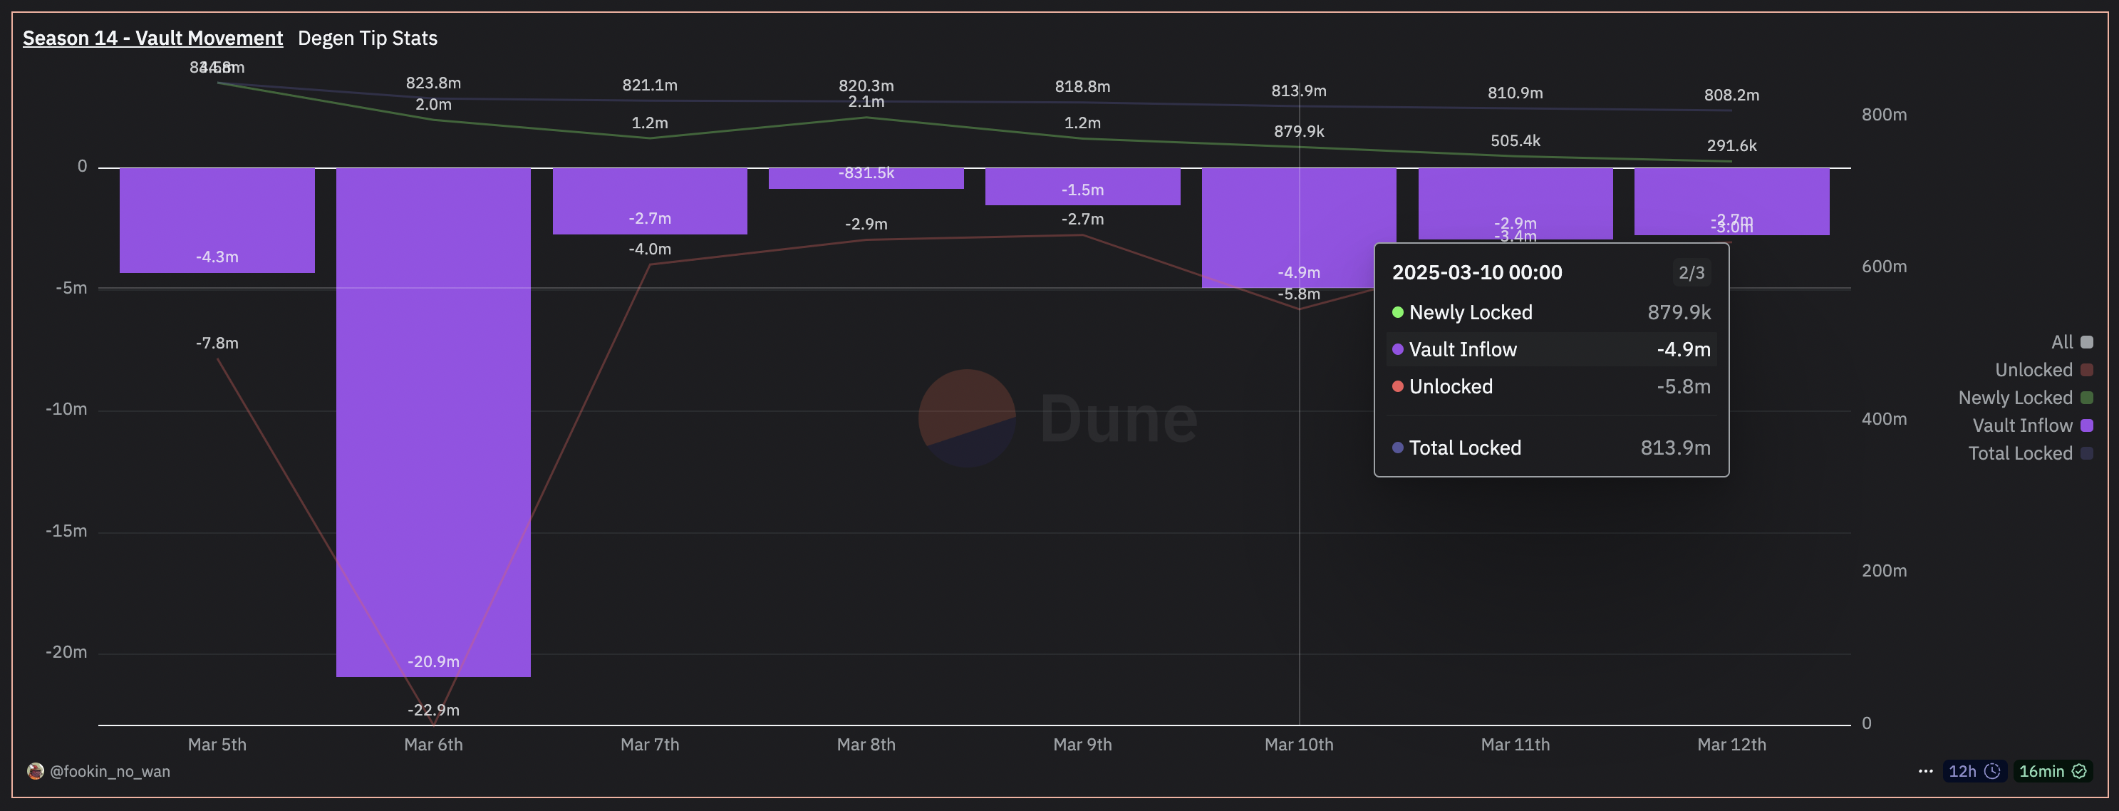The width and height of the screenshot is (2119, 811).
Task: Click the Degen Tip Stats query name
Action: 368,38
